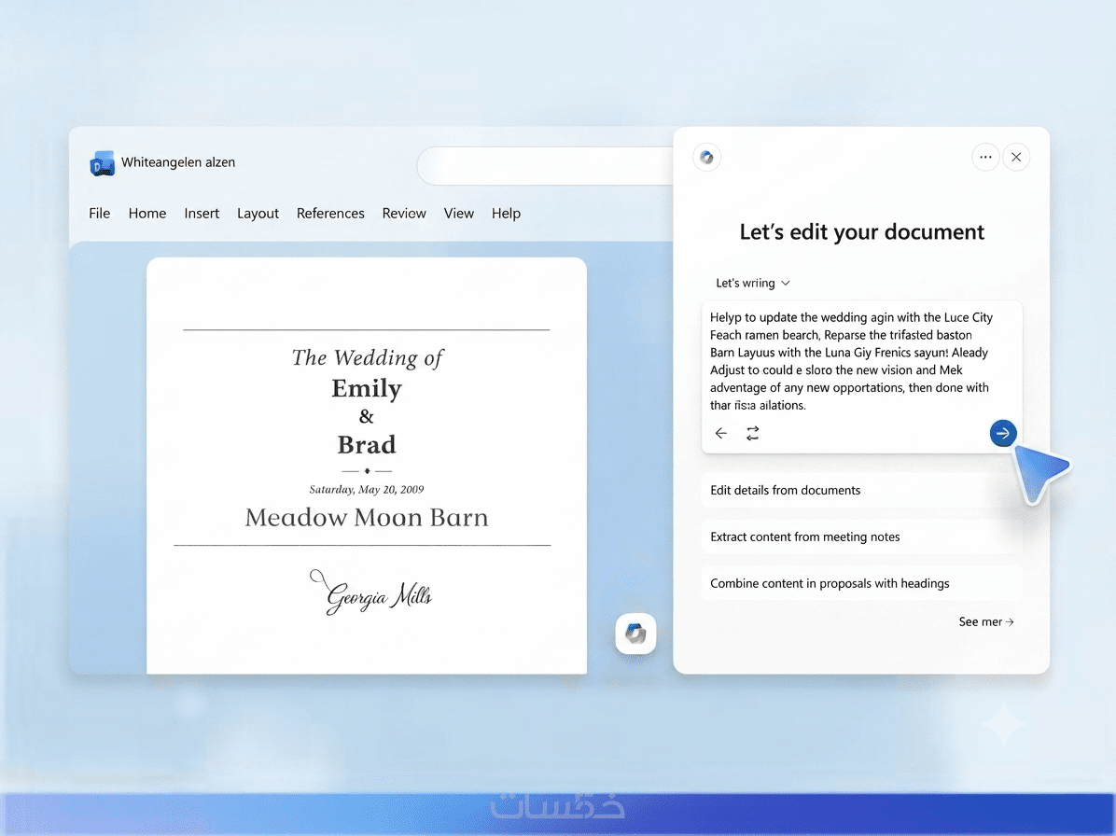
Task: Open the References tab
Action: coord(330,214)
